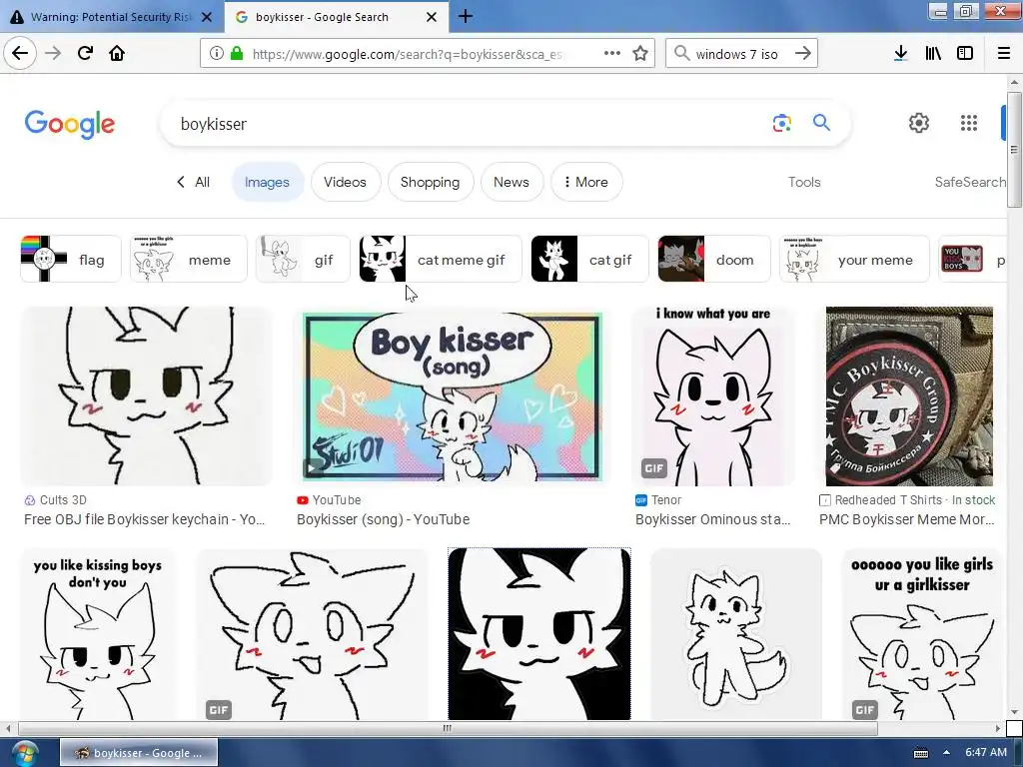Open the Tools filter options
Screen dimensions: 1023x767
coord(804,182)
